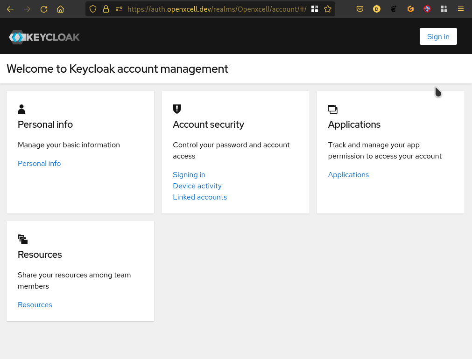The height and width of the screenshot is (359, 472).
Task: Reload the page with browser refresh
Action: coord(44,9)
